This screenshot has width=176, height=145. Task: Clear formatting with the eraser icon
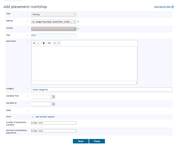click(x=44, y=43)
